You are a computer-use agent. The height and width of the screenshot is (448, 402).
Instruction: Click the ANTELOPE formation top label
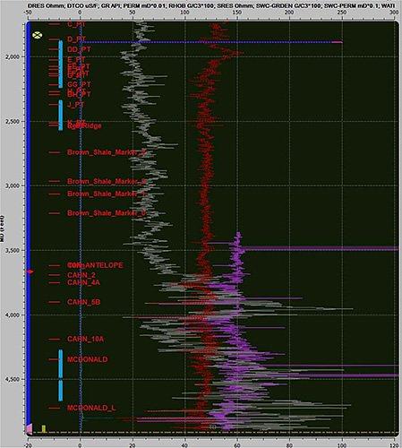pyautogui.click(x=104, y=265)
